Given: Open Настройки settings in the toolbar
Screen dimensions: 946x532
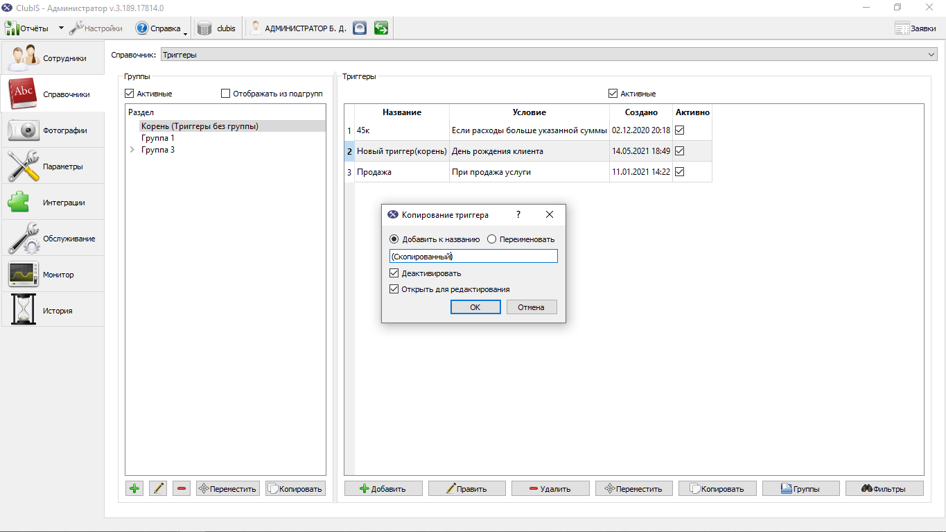Looking at the screenshot, I should tap(96, 28).
